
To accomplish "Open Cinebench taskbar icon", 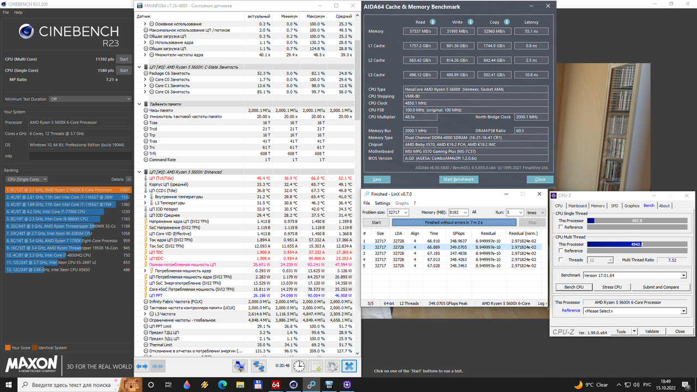I will pyautogui.click(x=294, y=384).
